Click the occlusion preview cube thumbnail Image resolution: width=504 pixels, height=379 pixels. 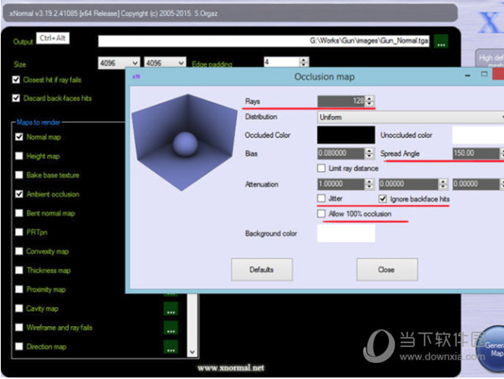pyautogui.click(x=185, y=142)
